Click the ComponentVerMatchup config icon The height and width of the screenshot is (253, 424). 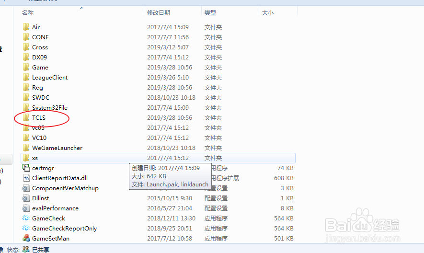tap(26, 188)
